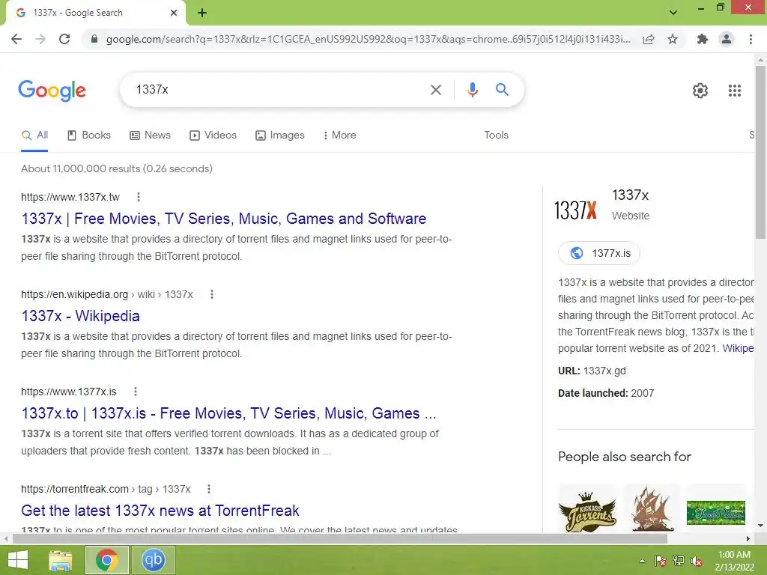
Task: Open the taskbar clock showing 1:00 AM
Action: pyautogui.click(x=734, y=561)
